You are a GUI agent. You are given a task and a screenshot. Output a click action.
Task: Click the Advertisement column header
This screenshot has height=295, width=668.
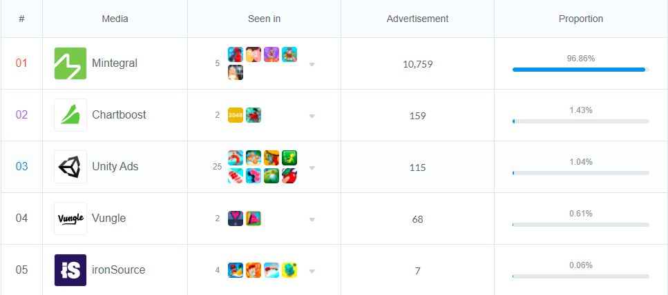point(417,19)
